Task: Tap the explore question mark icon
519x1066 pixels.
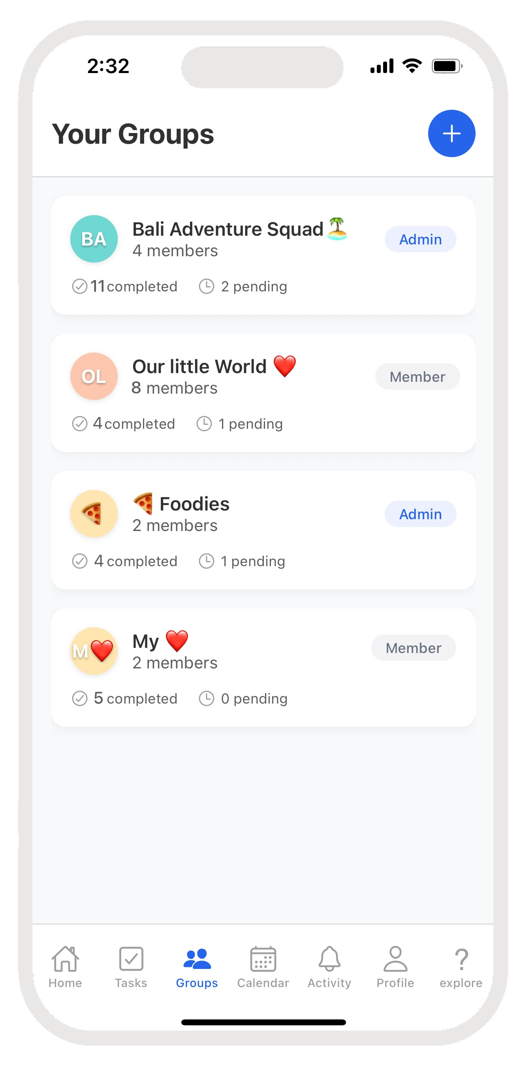Action: [461, 959]
